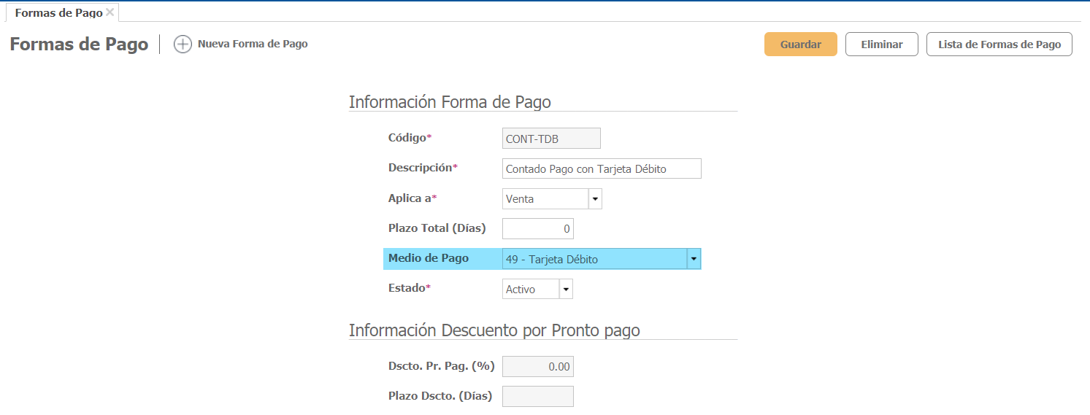Click the Eliminar button

(881, 44)
